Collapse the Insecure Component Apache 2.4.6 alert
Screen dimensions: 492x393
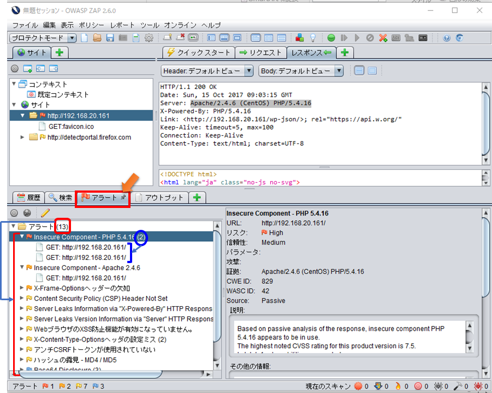[x=22, y=267]
